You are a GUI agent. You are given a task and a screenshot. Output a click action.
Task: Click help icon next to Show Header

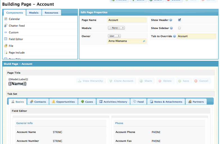point(171,20)
